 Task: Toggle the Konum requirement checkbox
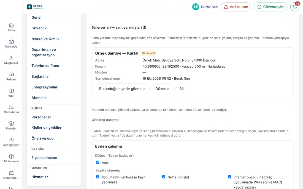pyautogui.click(x=98, y=177)
